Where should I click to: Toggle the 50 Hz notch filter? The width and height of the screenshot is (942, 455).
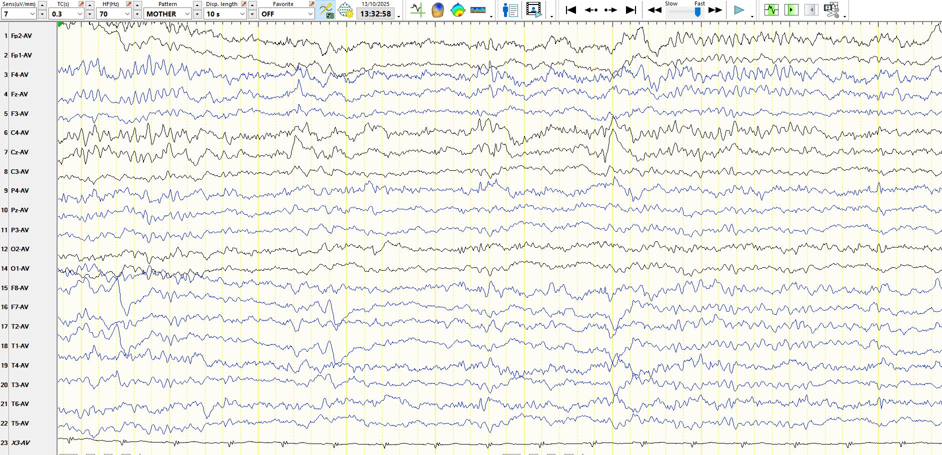(x=326, y=10)
